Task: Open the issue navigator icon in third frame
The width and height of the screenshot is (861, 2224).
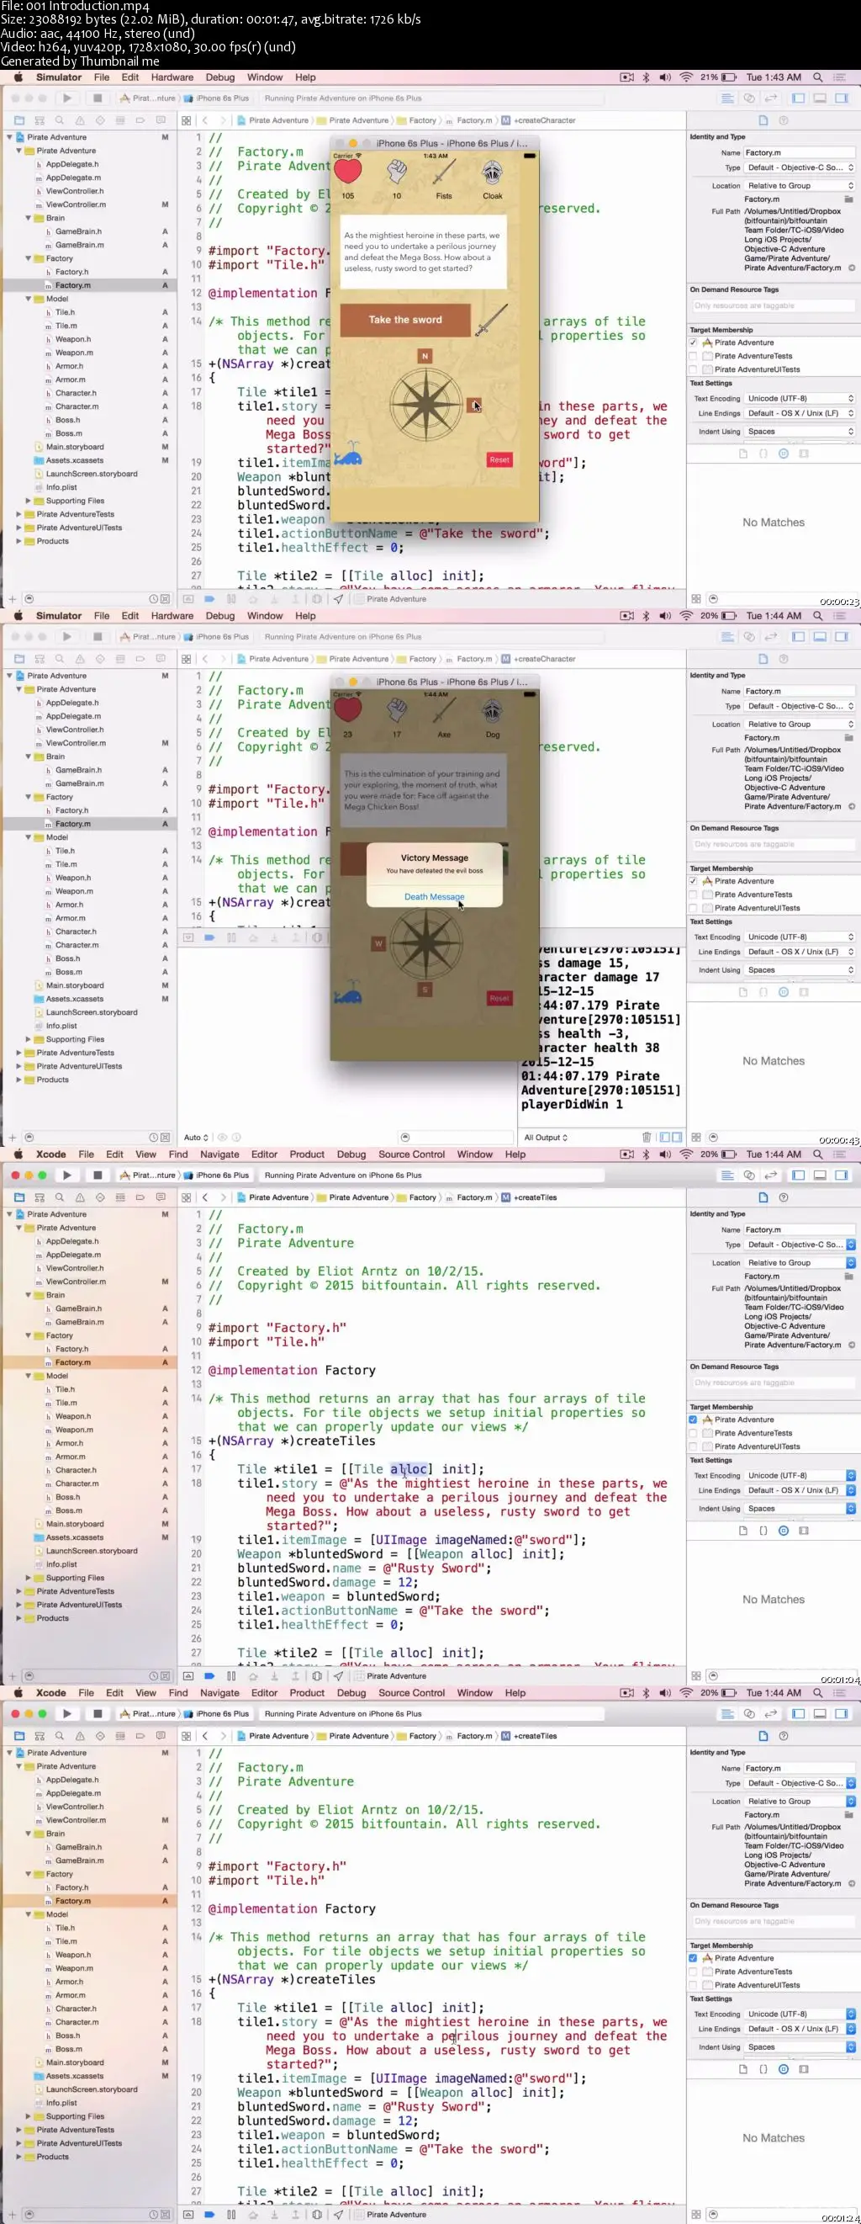Action: [80, 1197]
